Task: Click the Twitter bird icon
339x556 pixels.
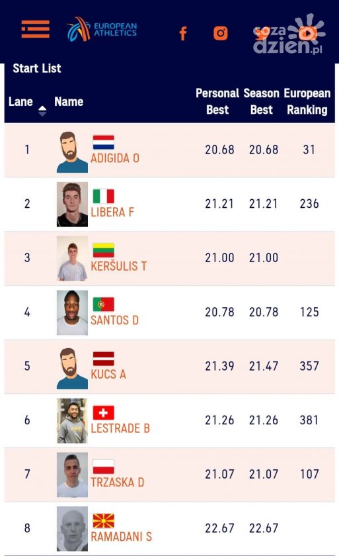Action: (x=262, y=33)
